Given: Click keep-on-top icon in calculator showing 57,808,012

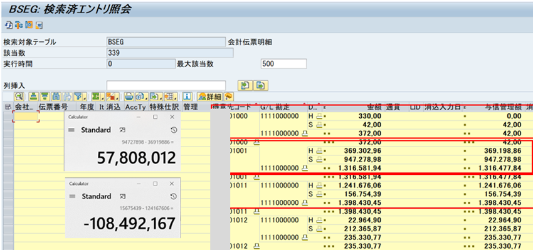Looking at the screenshot, I should coord(122,130).
